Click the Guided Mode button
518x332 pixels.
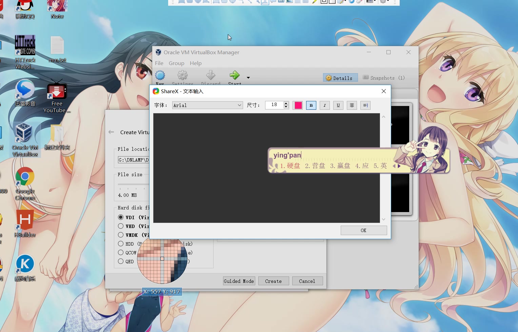click(239, 281)
